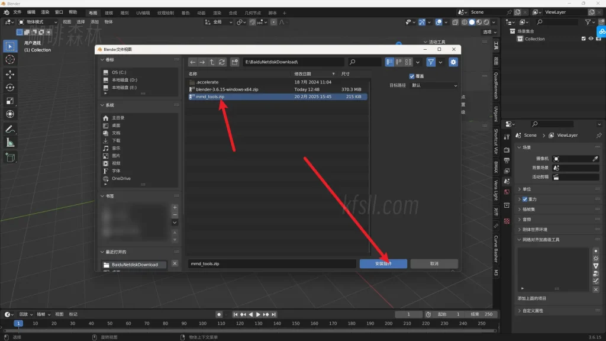Open the 编辑 menu in top bar
Viewport: 606px width, 341px height.
[x=31, y=12]
